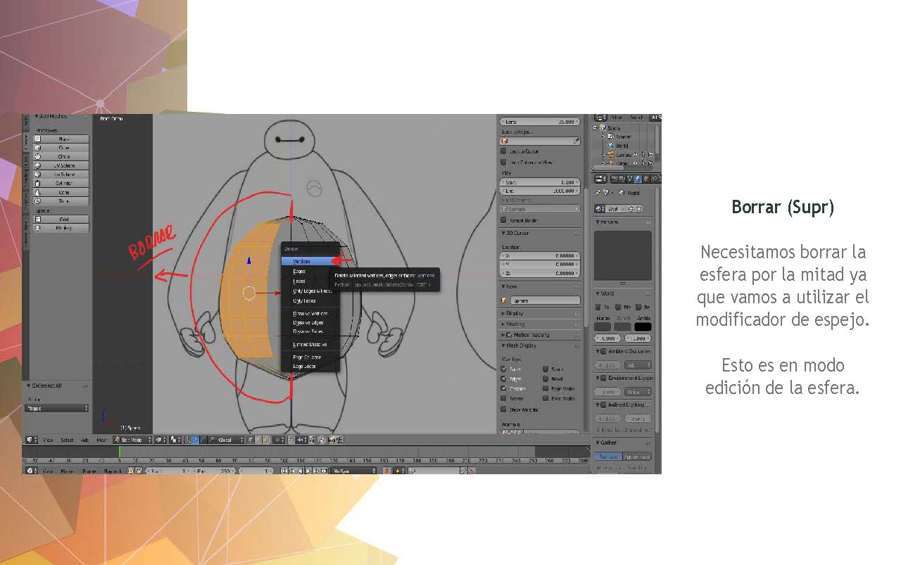
Task: Expand the Display panel
Action: click(x=503, y=313)
